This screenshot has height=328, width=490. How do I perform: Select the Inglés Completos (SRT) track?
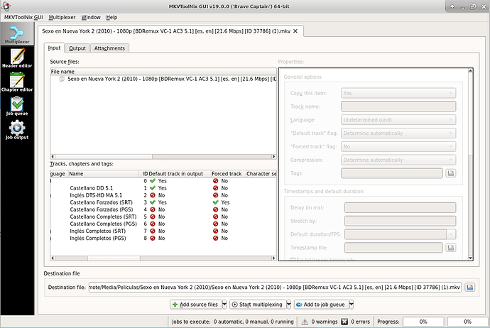[x=163, y=231]
